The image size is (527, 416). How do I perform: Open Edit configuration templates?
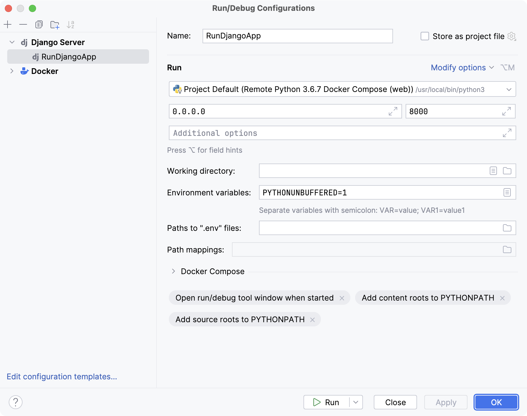62,376
